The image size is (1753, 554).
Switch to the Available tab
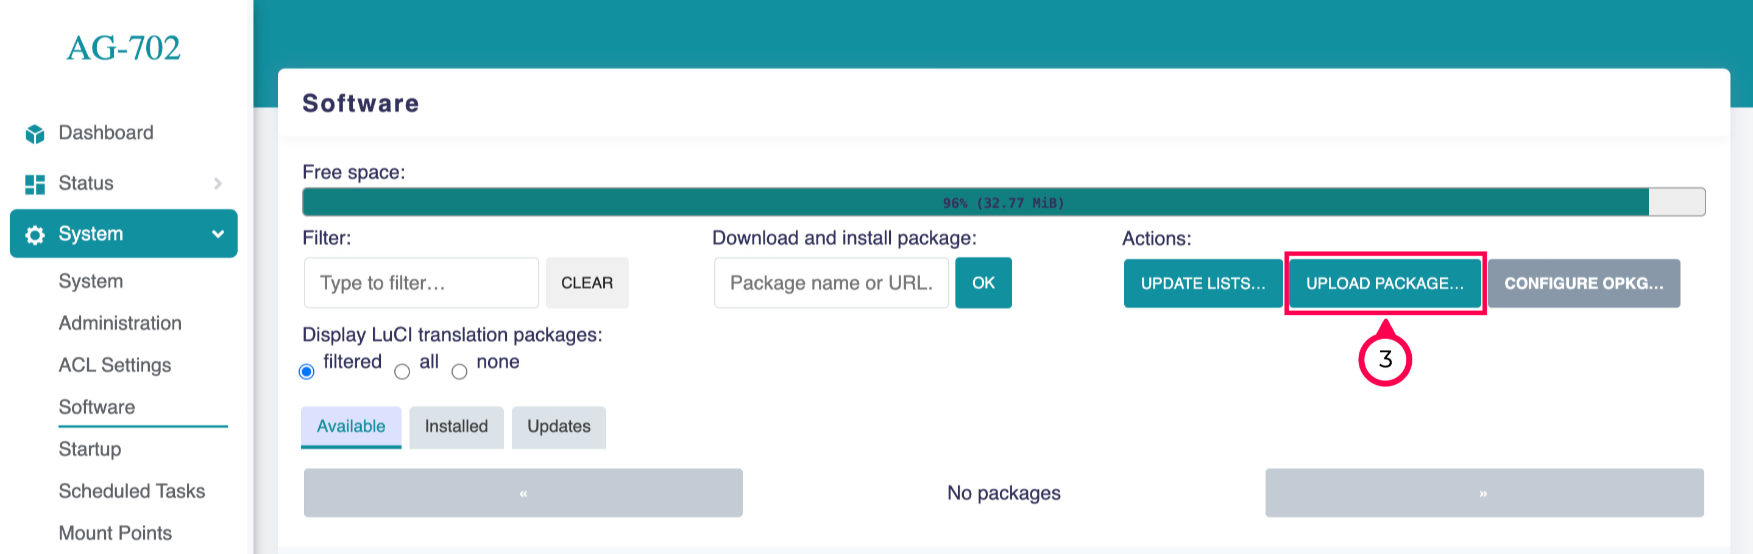pyautogui.click(x=351, y=426)
